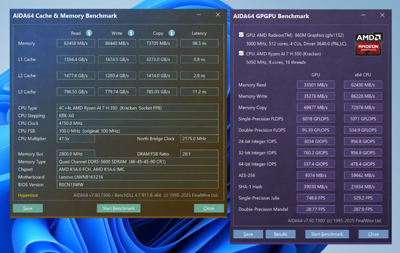The image size is (400, 253).
Task: Click the yellow Hypervisor label
Action: coord(28,195)
